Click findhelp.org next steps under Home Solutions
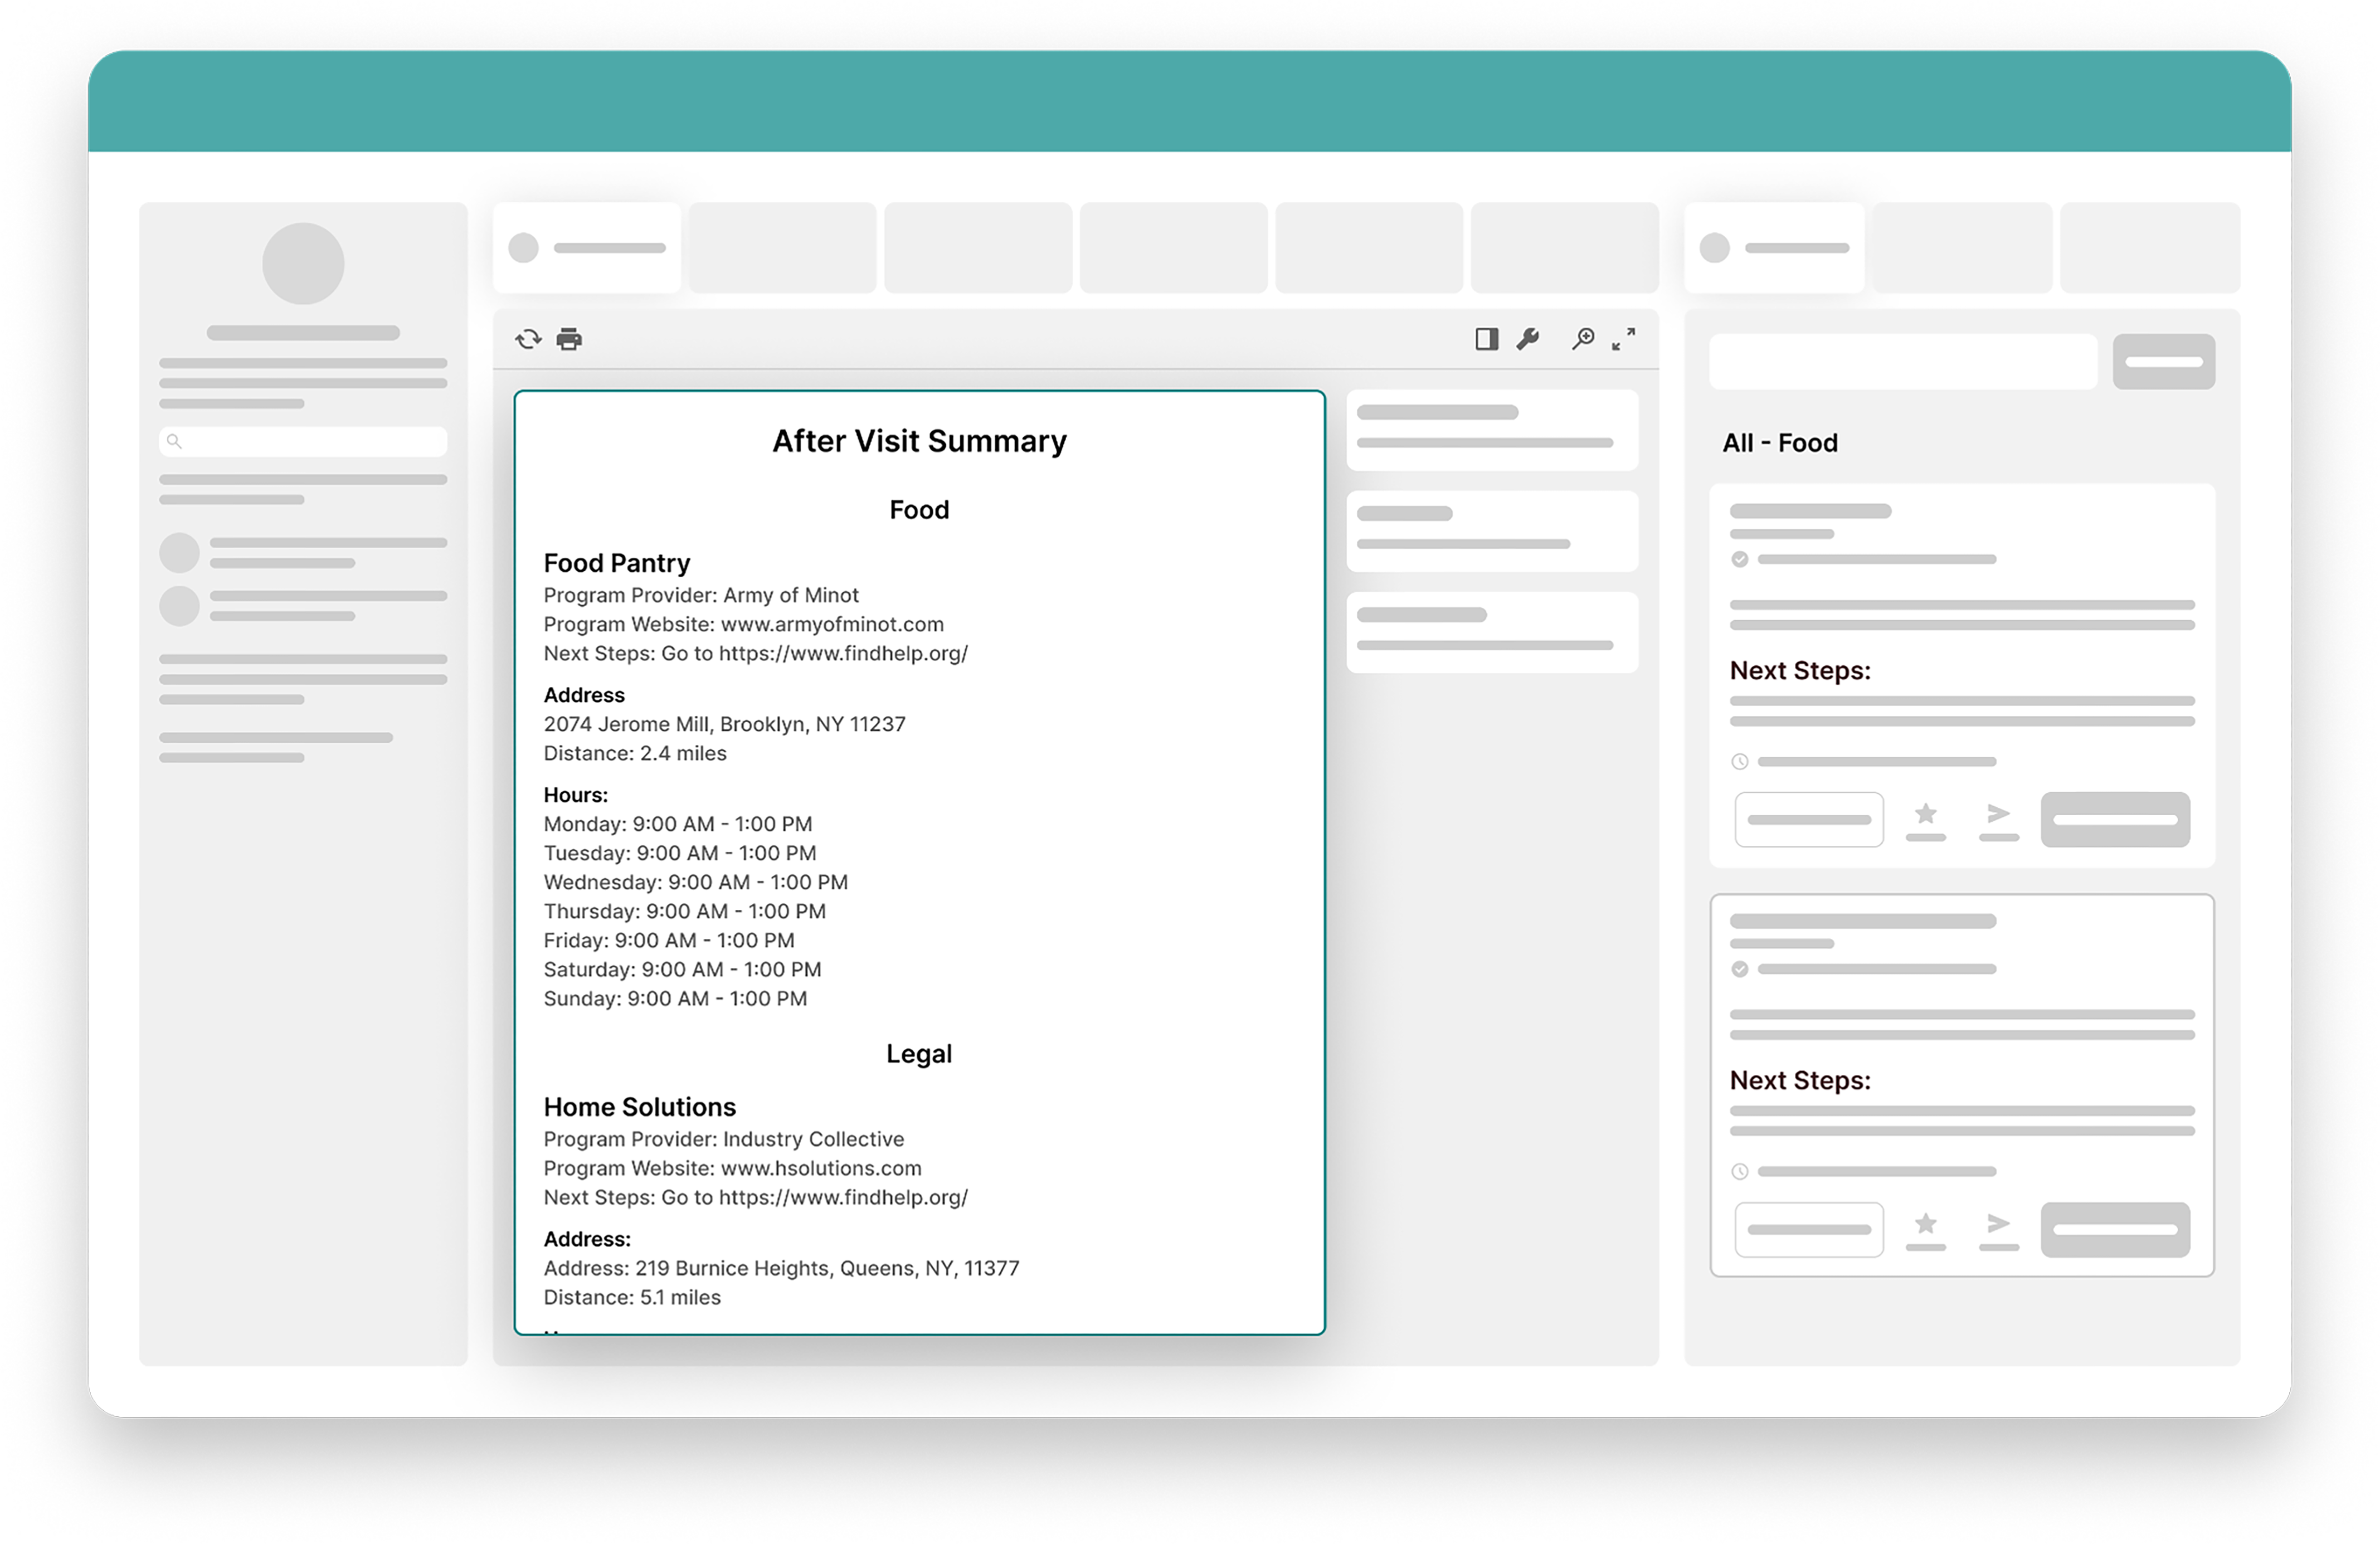The height and width of the screenshot is (1544, 2380). (755, 1197)
